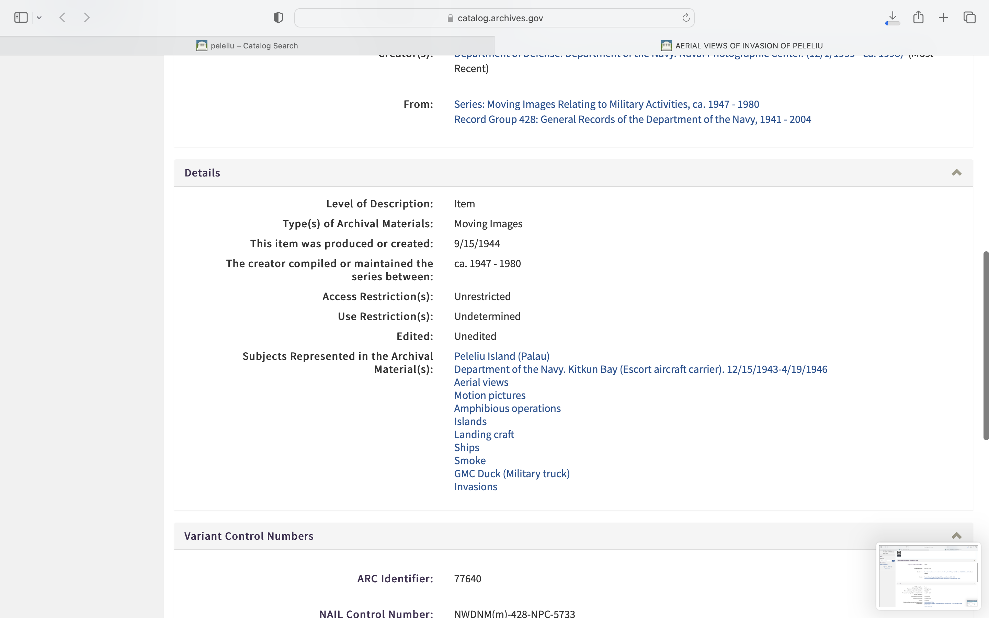989x618 pixels.
Task: Open a new tab with plus icon
Action: [x=943, y=18]
